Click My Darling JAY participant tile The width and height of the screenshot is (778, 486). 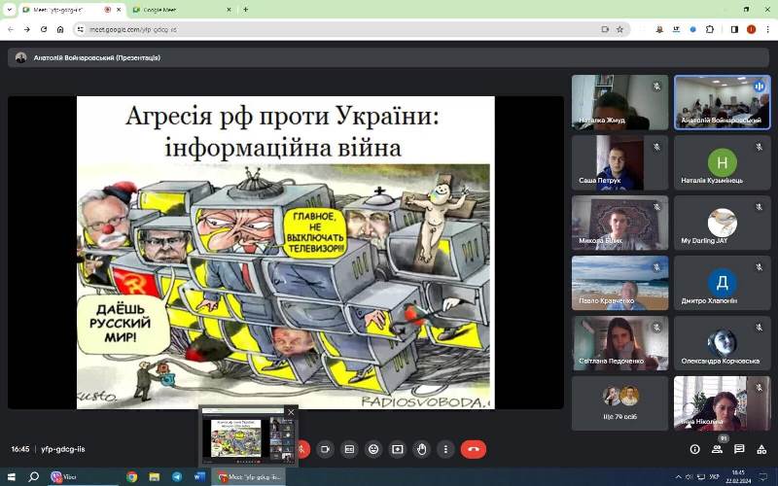(722, 224)
